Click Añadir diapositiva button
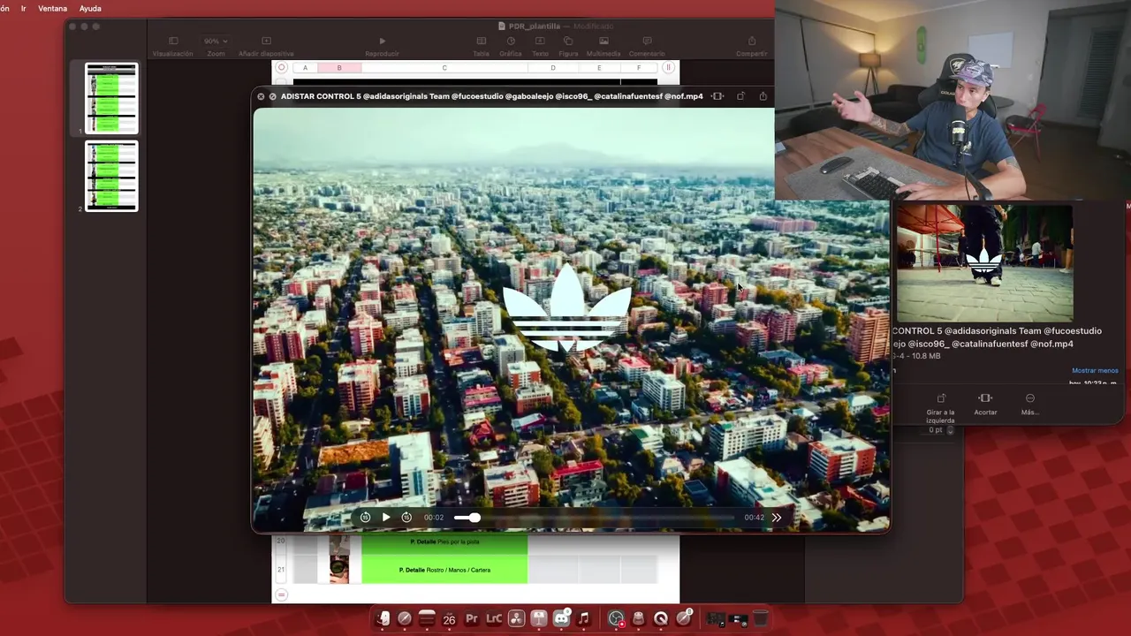The height and width of the screenshot is (636, 1131). pyautogui.click(x=266, y=47)
